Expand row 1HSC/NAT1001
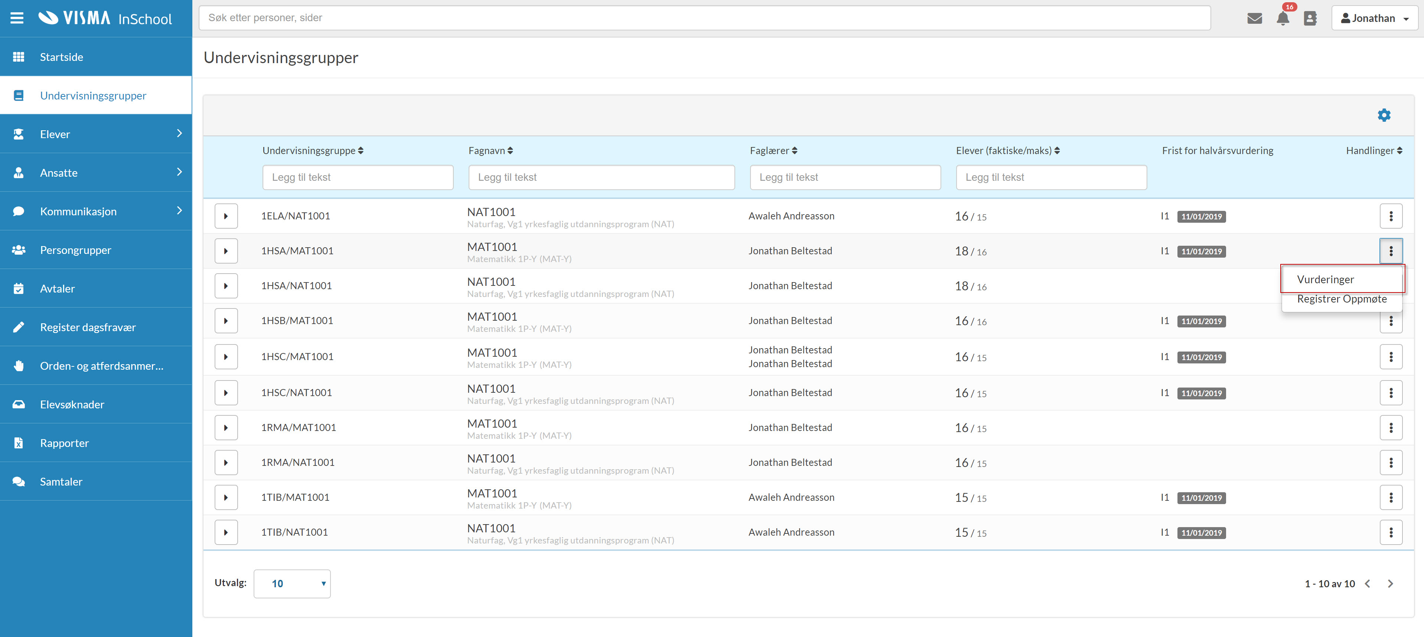The height and width of the screenshot is (637, 1424). click(226, 393)
